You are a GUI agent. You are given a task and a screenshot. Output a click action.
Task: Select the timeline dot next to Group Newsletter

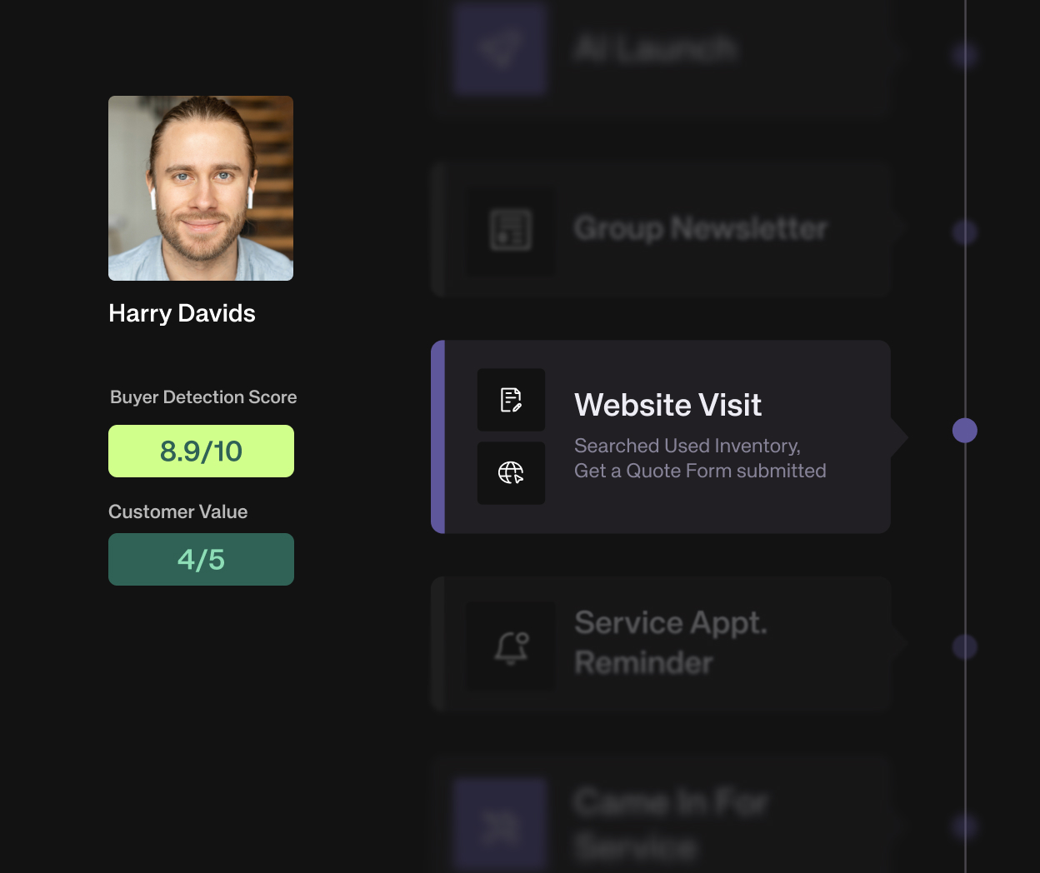[x=964, y=232]
